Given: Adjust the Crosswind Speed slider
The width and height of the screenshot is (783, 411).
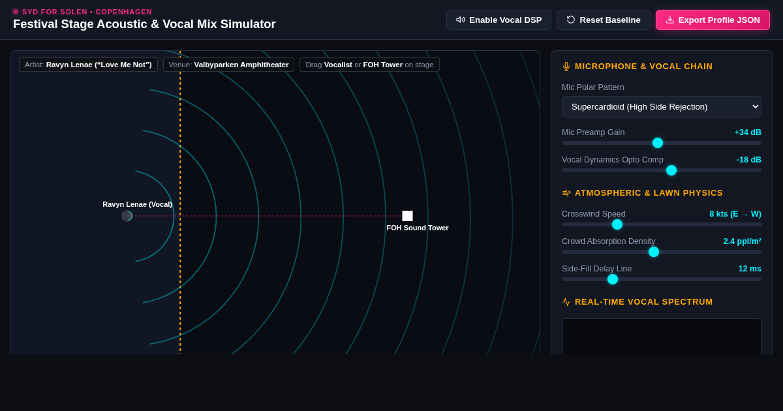Looking at the screenshot, I should (662, 224).
